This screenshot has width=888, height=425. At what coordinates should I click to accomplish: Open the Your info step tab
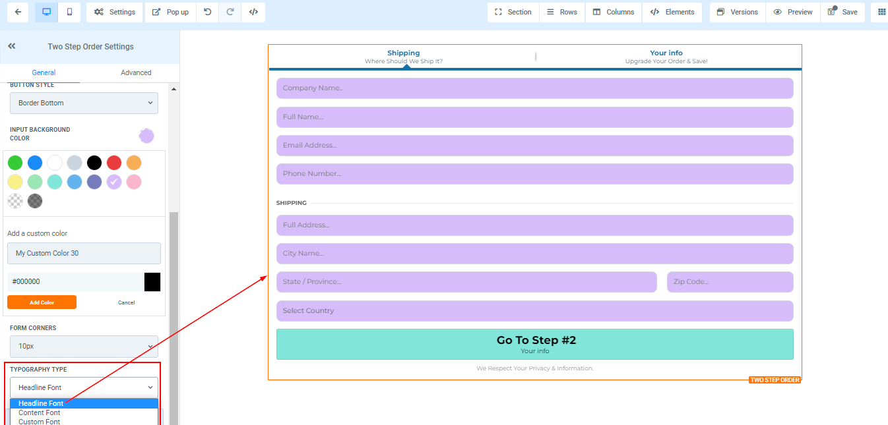coord(666,57)
